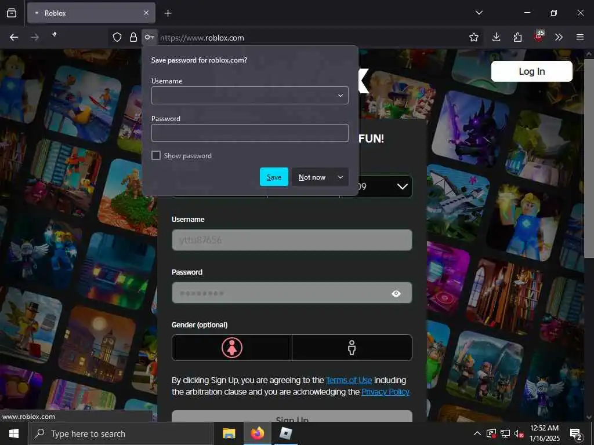Click the Log In button
This screenshot has height=445, width=594.
[531, 71]
